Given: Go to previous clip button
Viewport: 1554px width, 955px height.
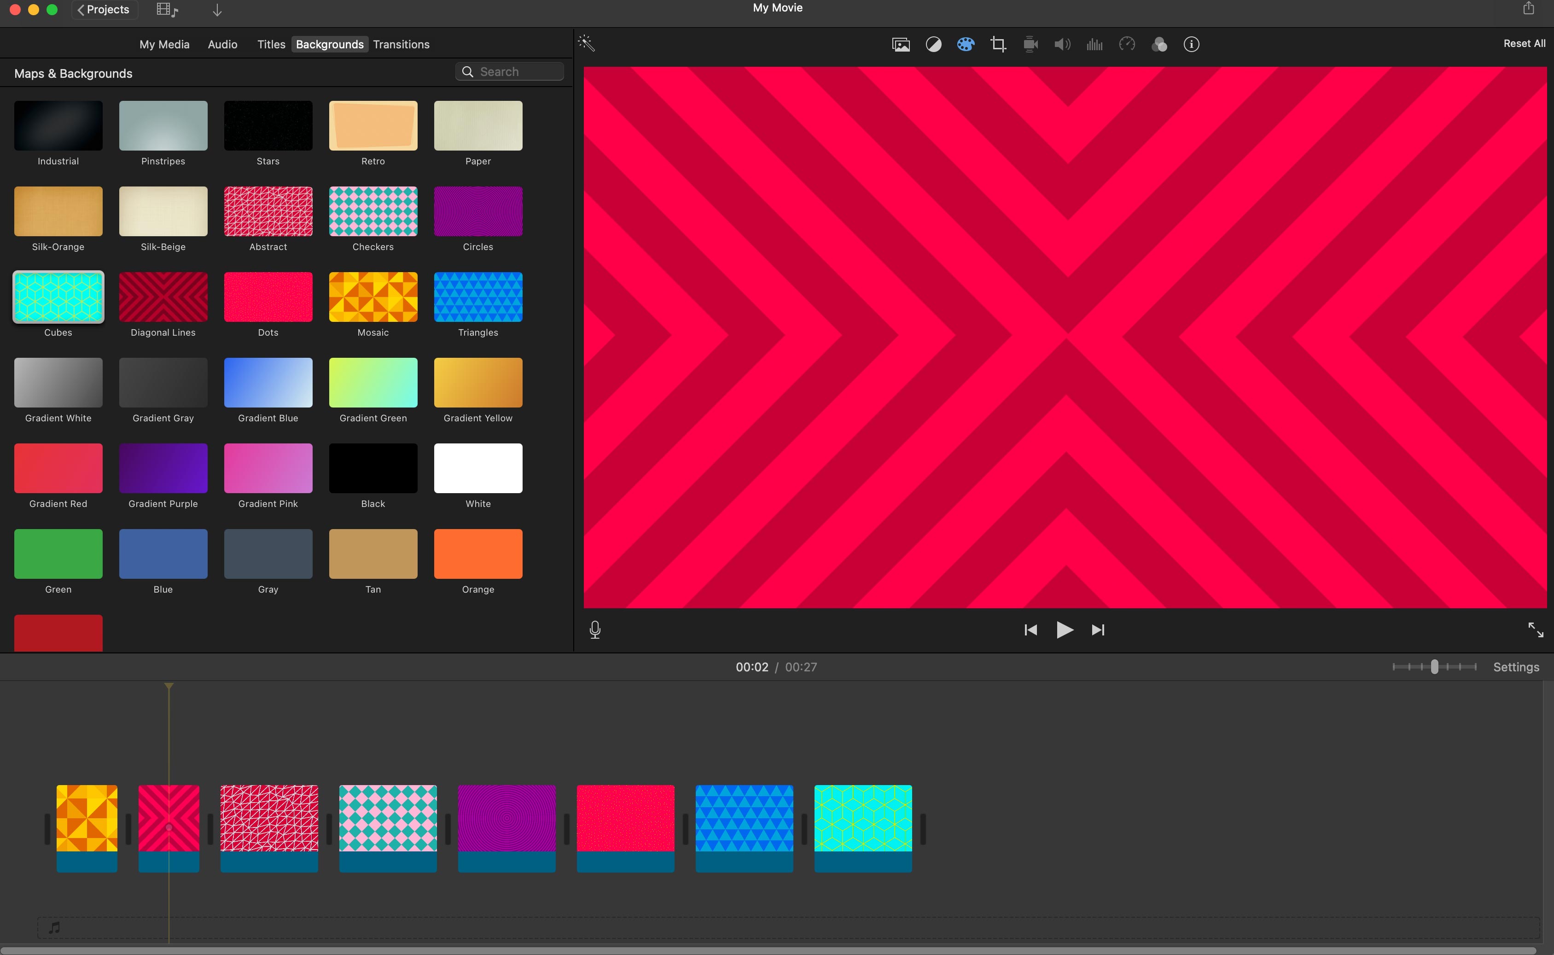Looking at the screenshot, I should (x=1030, y=630).
